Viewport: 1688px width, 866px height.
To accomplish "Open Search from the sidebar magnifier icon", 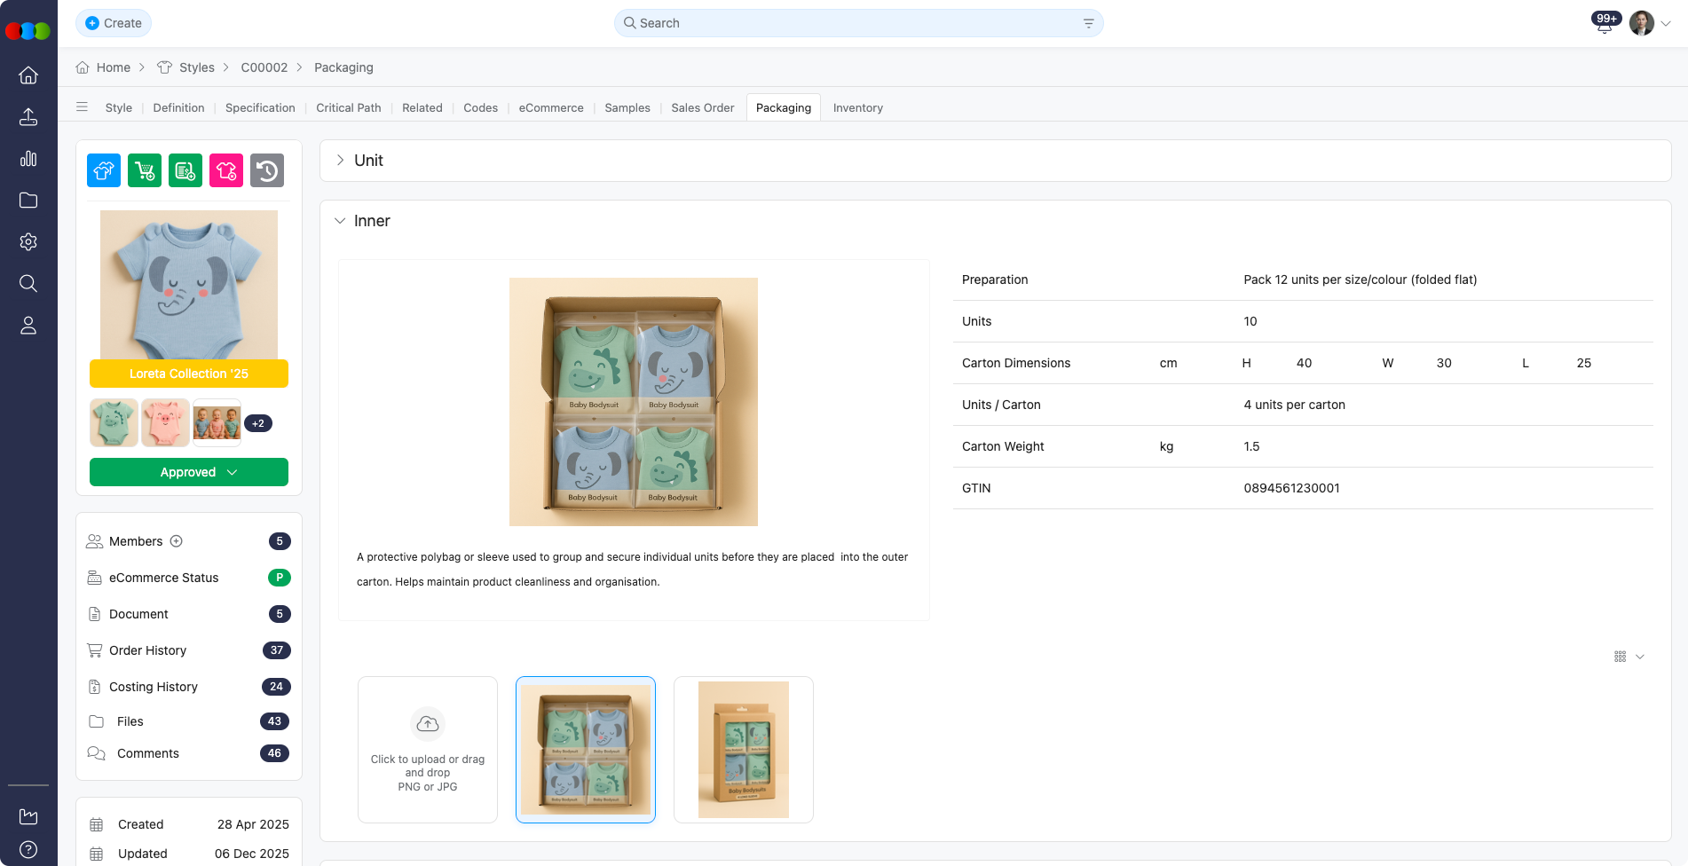I will tap(28, 283).
